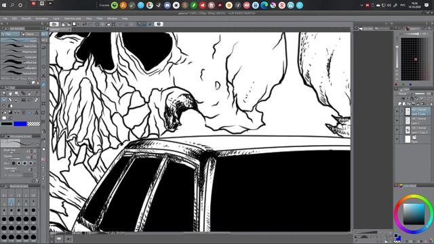The height and width of the screenshot is (244, 434).
Task: Select the Hand move-view tool
Action: [10, 94]
